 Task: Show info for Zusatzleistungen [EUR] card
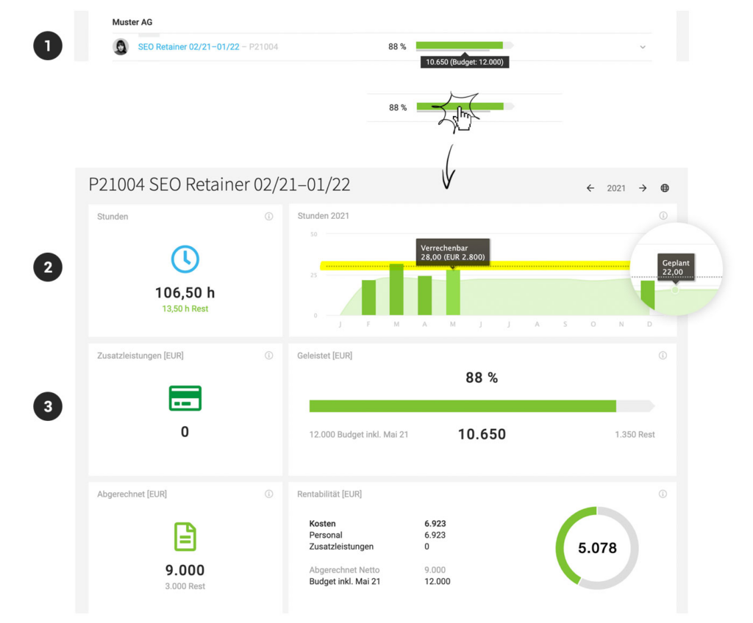268,356
